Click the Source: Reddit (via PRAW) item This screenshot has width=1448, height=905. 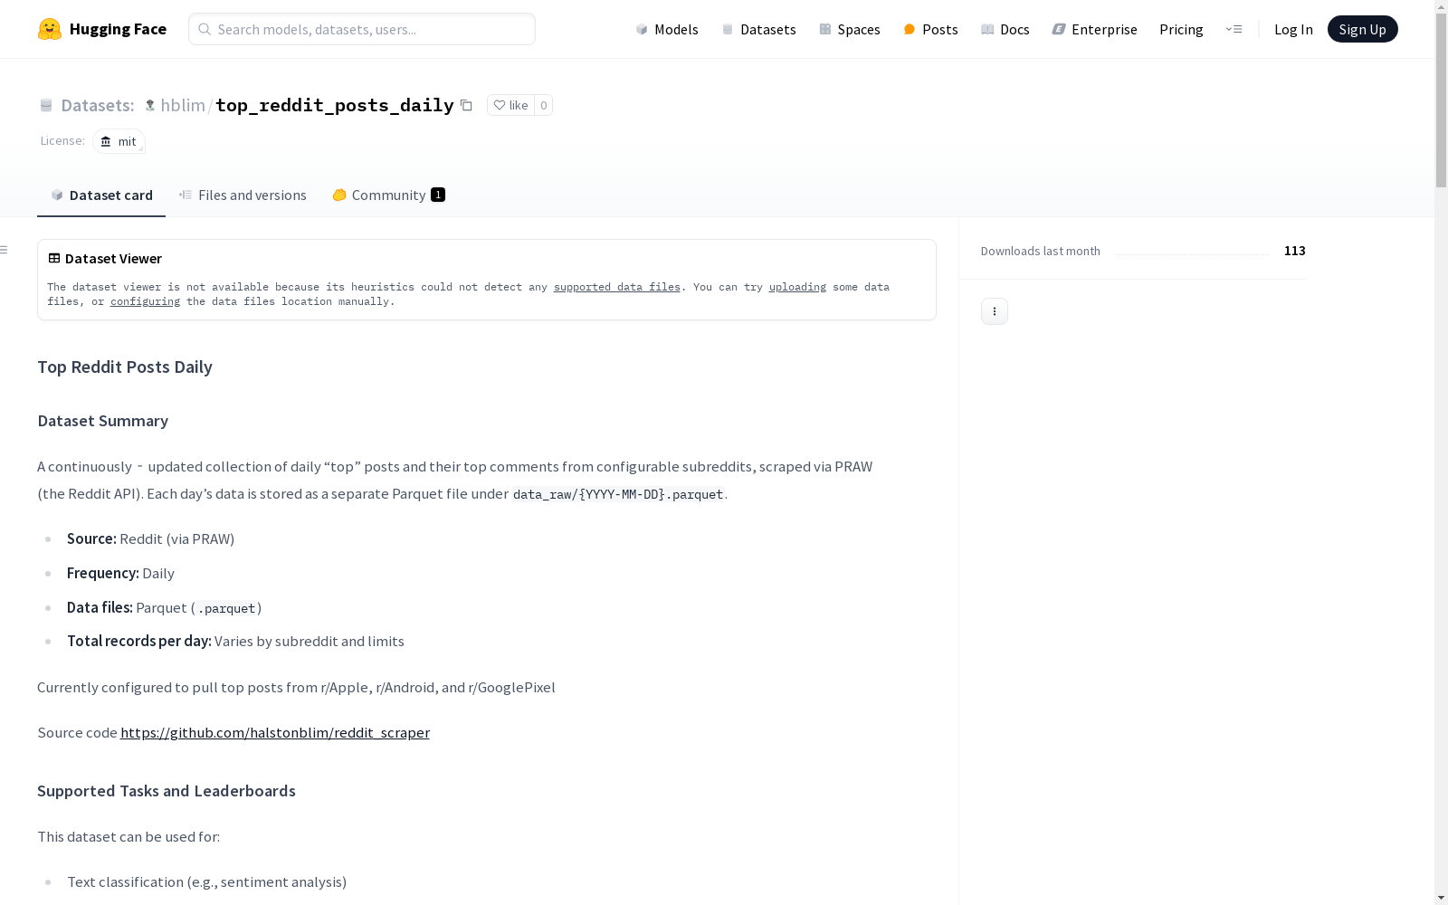pyautogui.click(x=150, y=538)
